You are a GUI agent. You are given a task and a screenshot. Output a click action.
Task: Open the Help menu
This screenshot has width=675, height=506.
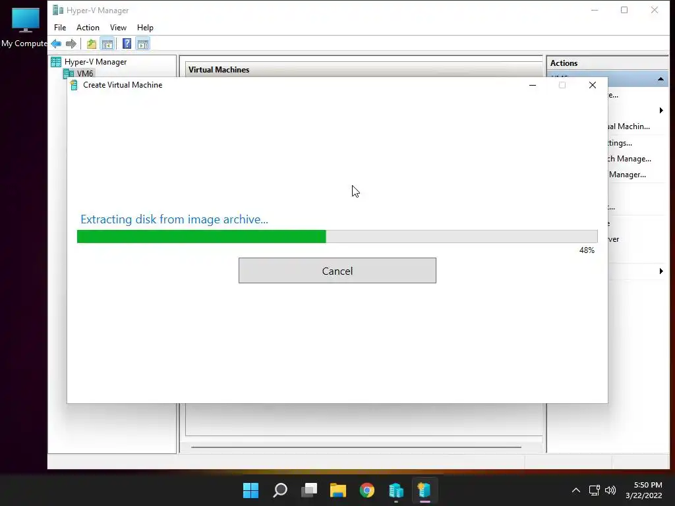click(145, 28)
